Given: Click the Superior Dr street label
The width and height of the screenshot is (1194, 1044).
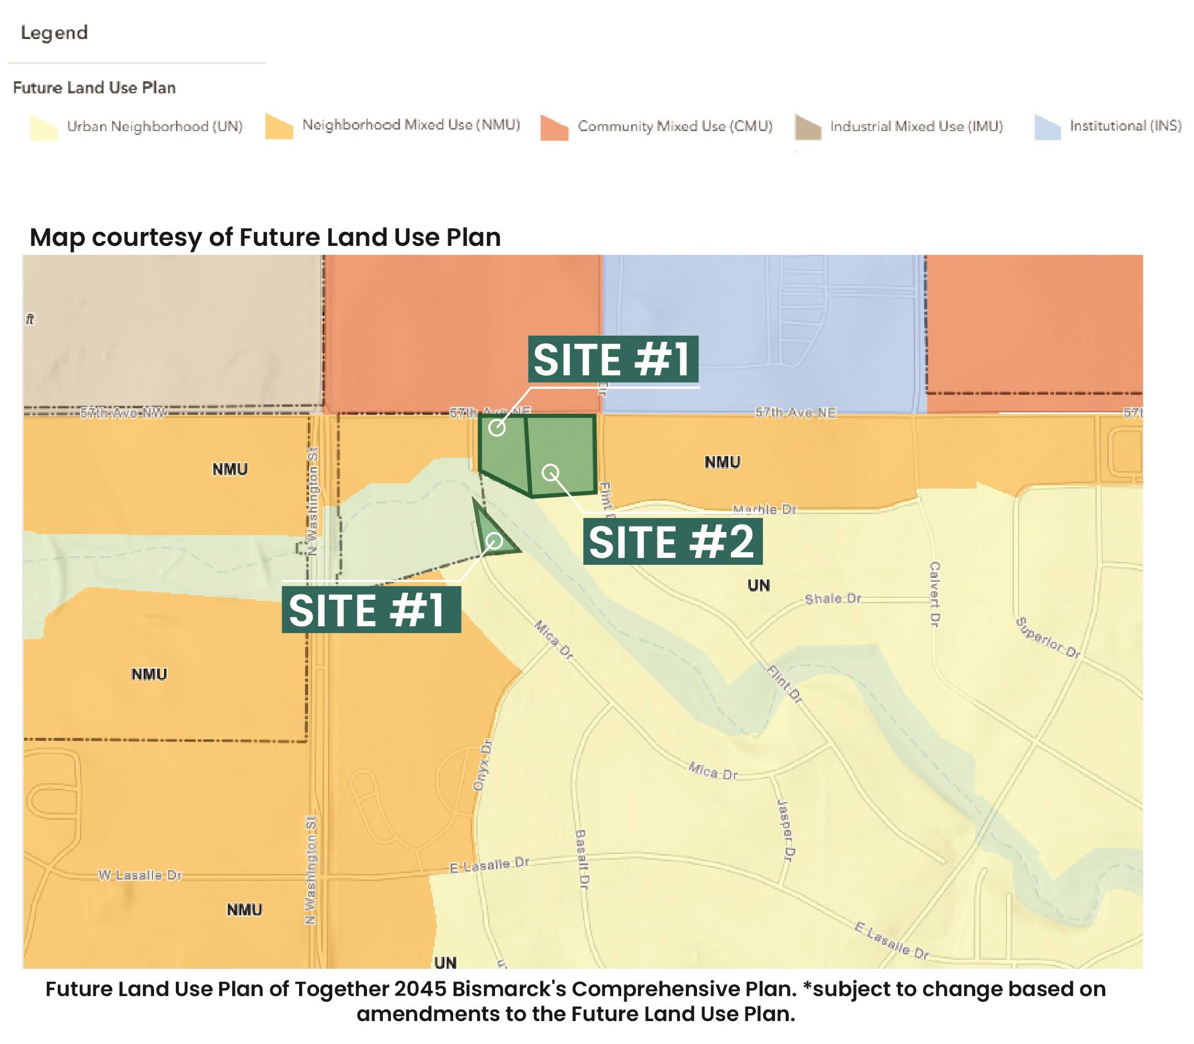Looking at the screenshot, I should 1048,638.
